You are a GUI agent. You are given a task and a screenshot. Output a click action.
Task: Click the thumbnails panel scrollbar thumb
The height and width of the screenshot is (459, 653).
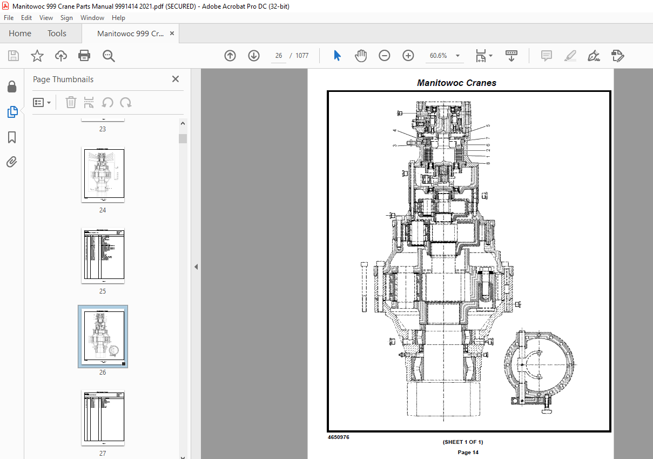click(183, 138)
